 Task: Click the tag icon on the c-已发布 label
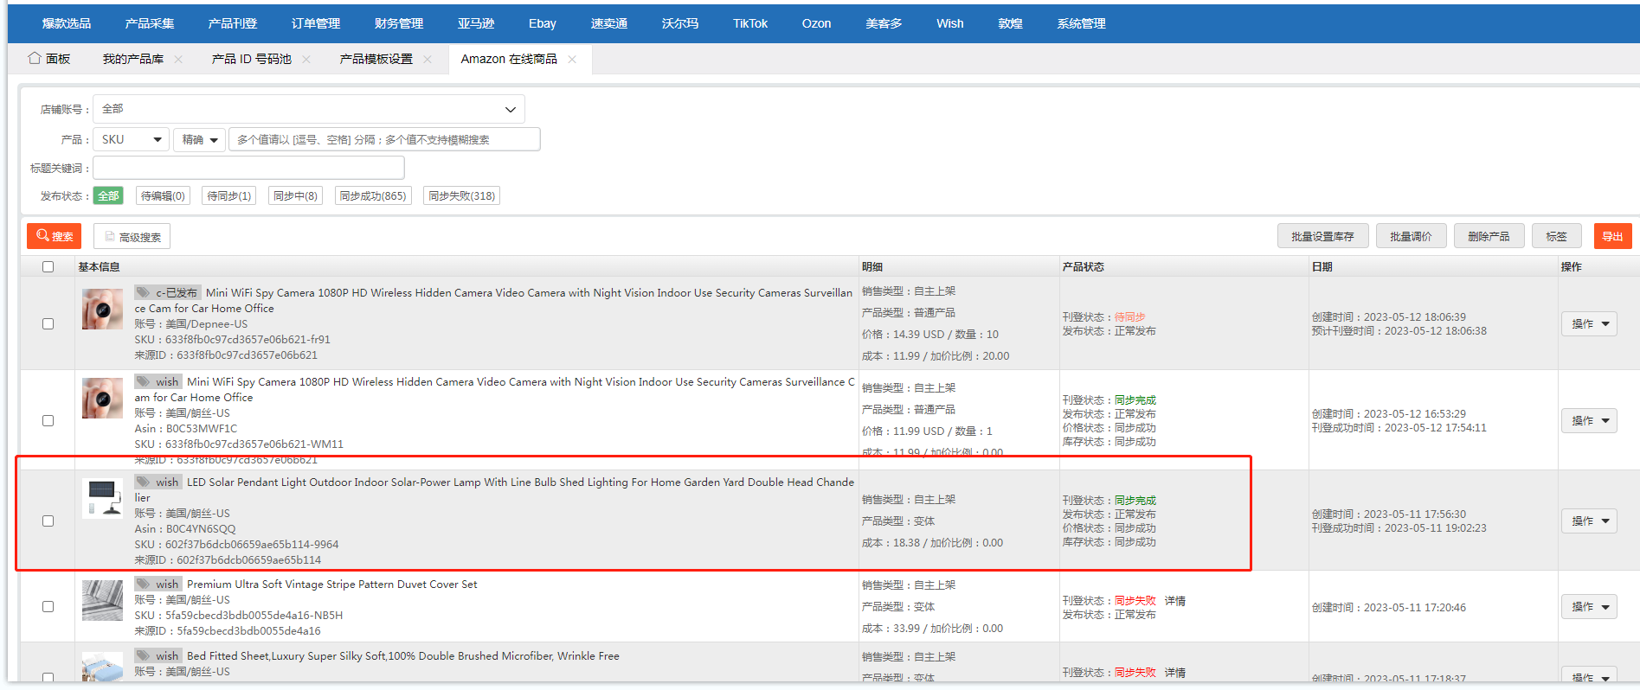tap(144, 292)
